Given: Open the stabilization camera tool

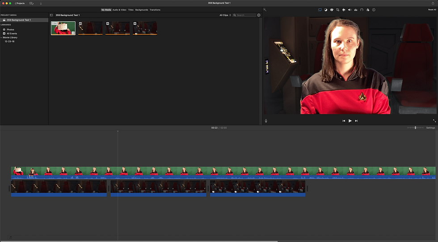Looking at the screenshot, I should (344, 10).
